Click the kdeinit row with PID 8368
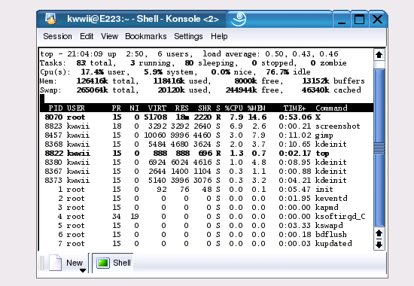The width and height of the screenshot is (414, 286). 206,145
